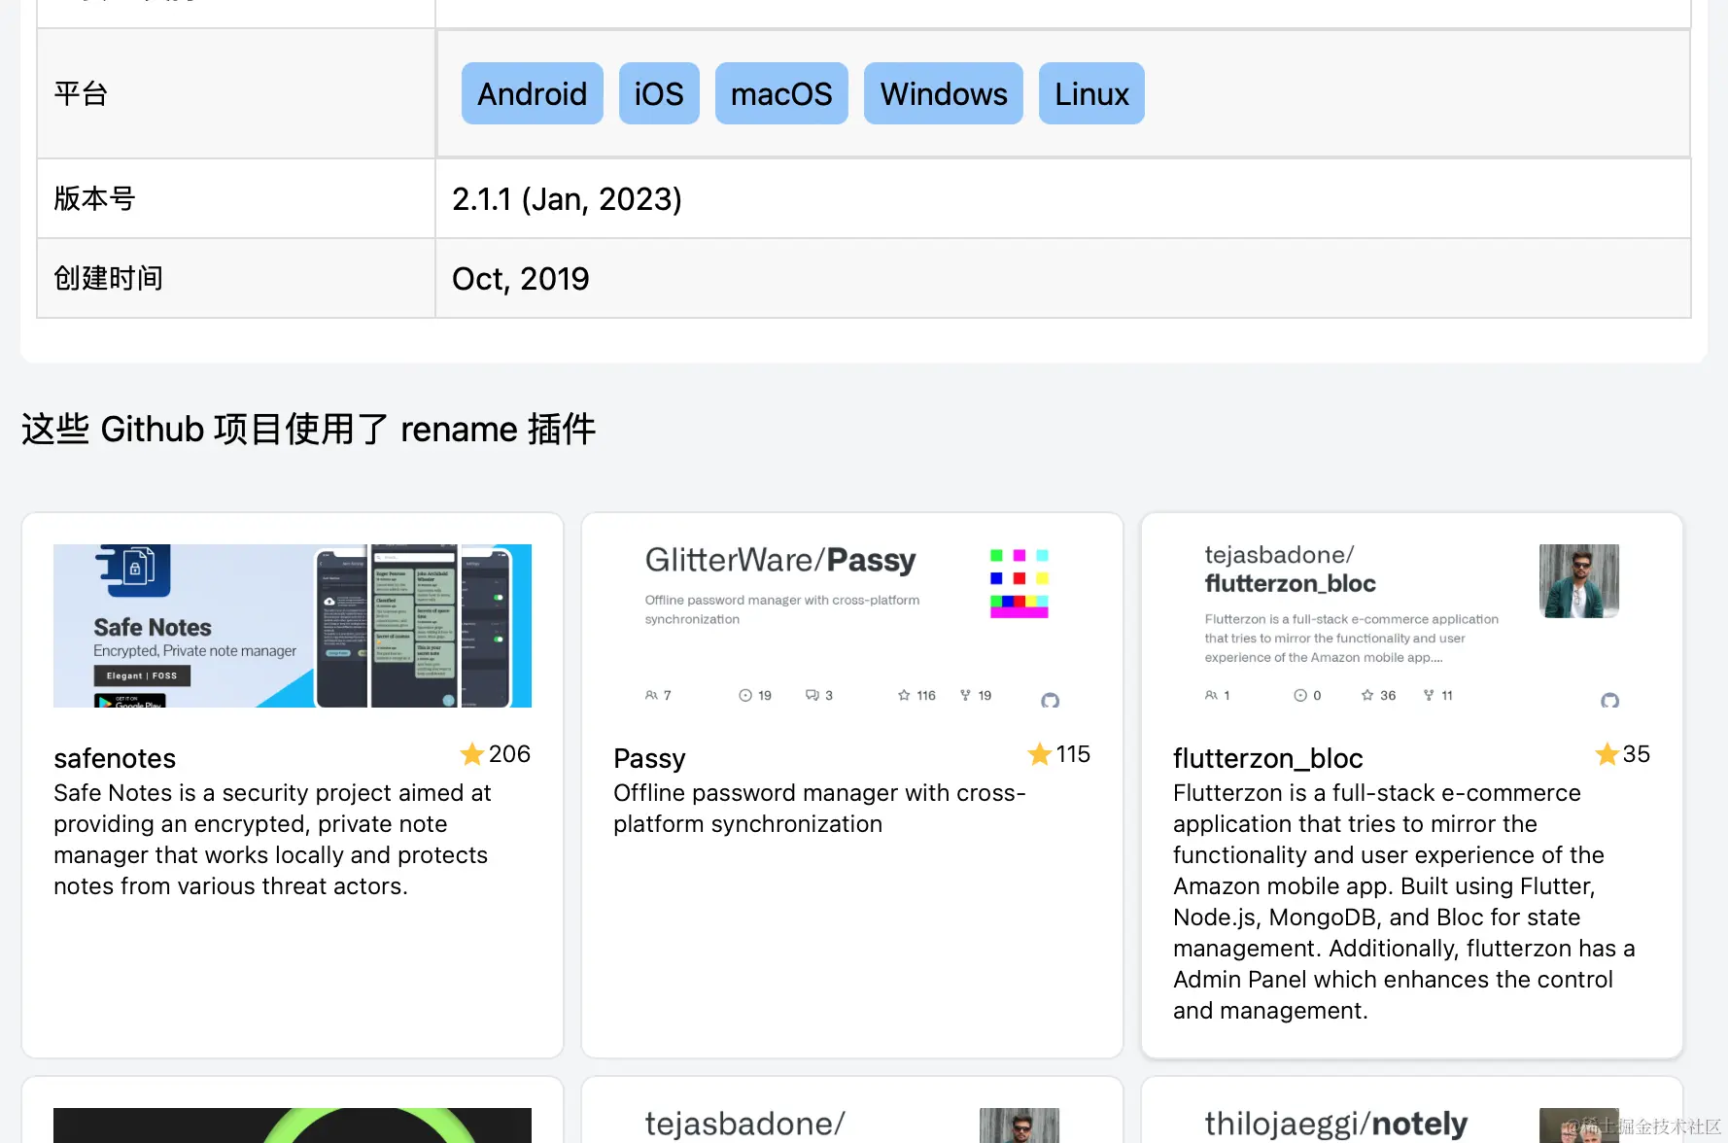
Task: Click the version number 2.1.1 row
Action: [568, 198]
